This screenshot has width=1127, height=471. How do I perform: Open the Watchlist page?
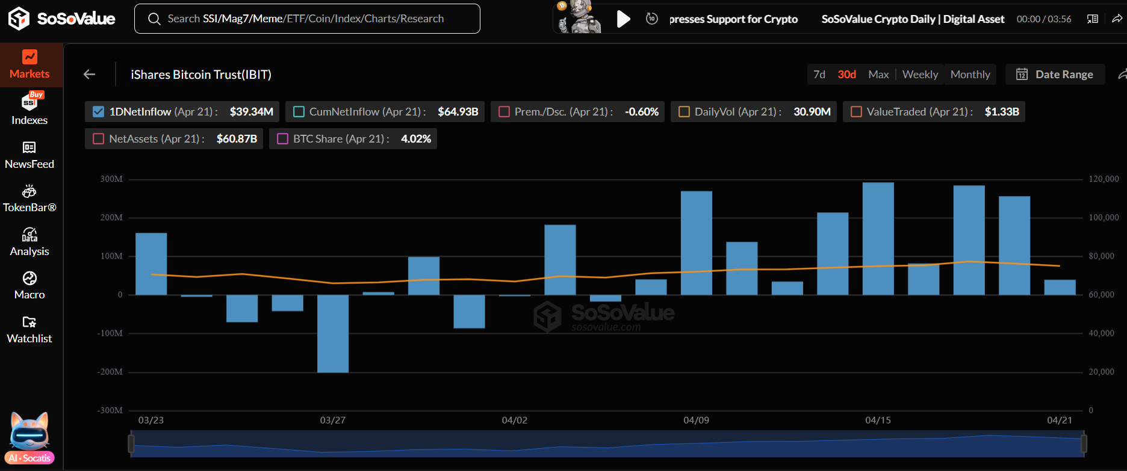click(29, 329)
